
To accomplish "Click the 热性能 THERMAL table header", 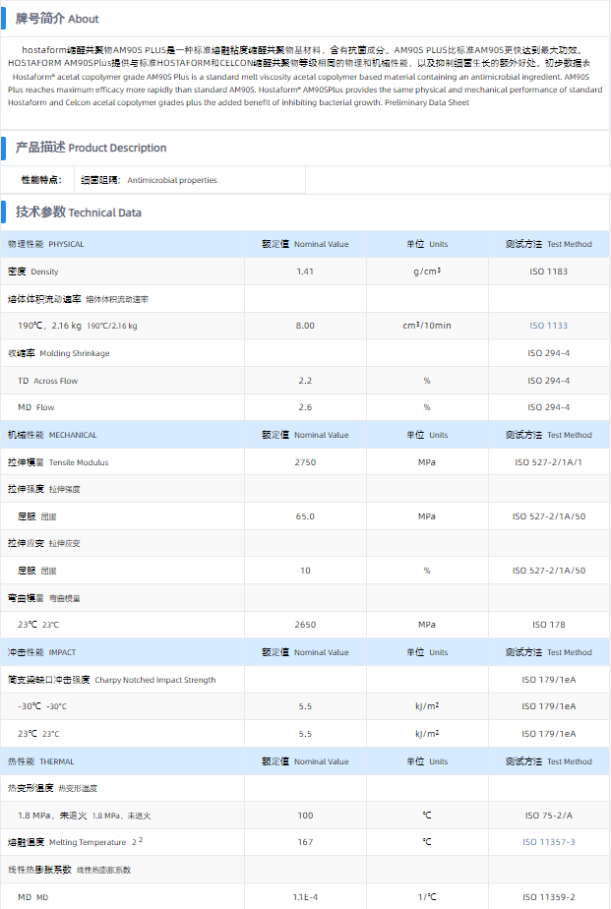I will [x=42, y=761].
